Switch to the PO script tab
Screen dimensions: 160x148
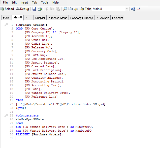click(29, 18)
